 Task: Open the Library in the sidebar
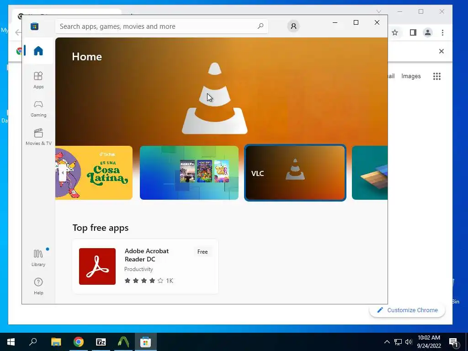click(38, 258)
